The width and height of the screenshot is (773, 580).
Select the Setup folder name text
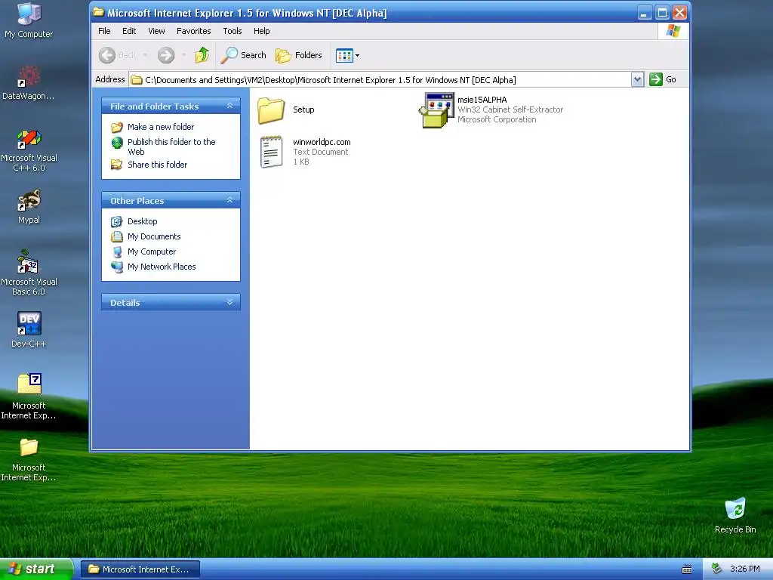(303, 110)
